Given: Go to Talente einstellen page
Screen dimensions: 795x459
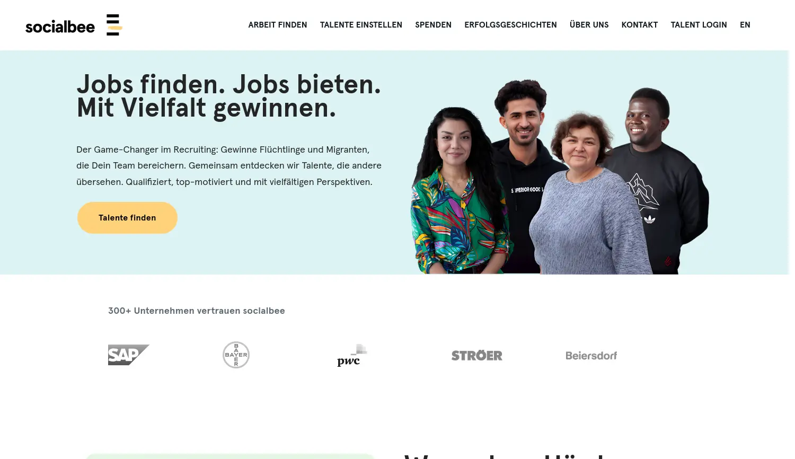Looking at the screenshot, I should [x=361, y=25].
